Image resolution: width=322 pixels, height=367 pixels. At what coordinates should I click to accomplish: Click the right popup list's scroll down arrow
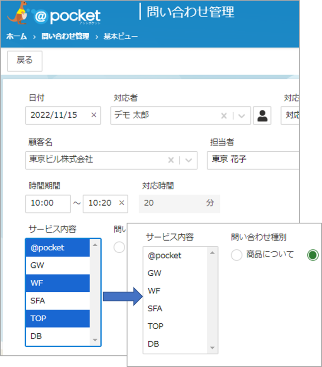pyautogui.click(x=212, y=348)
